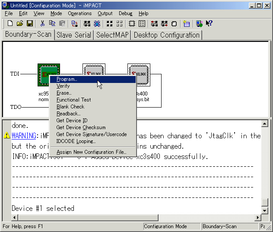The height and width of the screenshot is (232, 273).
Task: Click the blue spider debug chain icon
Action: pos(97,24)
